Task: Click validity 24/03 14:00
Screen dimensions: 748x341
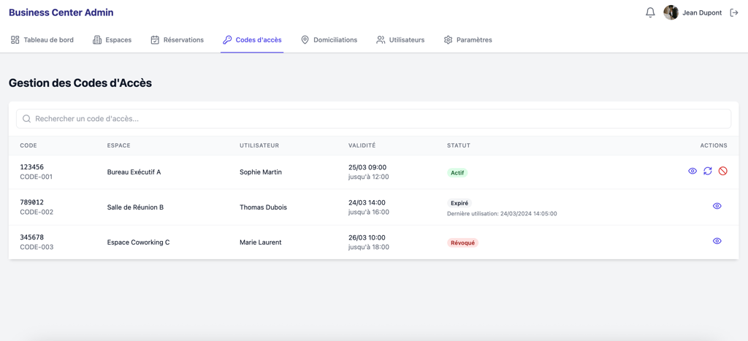Action: 367,202
